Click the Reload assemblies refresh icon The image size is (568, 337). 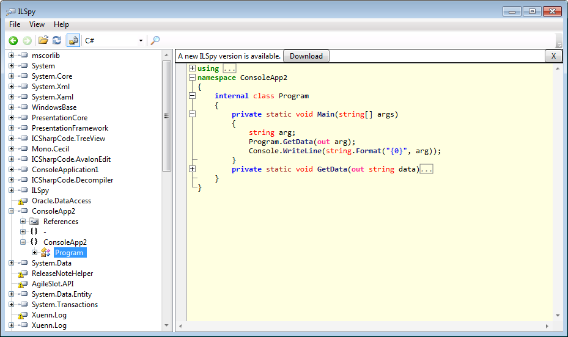(57, 40)
